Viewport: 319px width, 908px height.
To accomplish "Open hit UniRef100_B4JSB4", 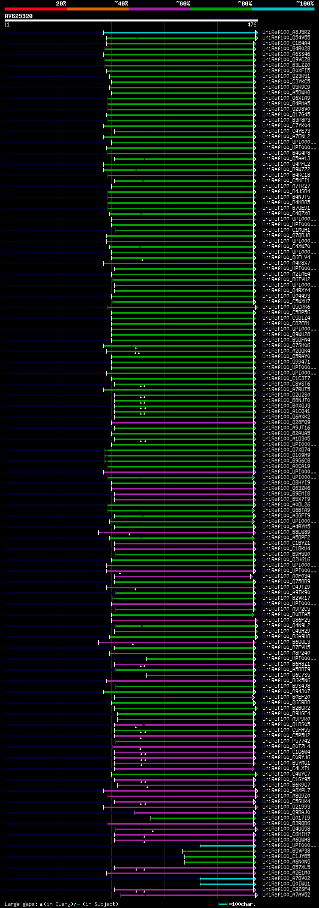I will click(x=286, y=191).
